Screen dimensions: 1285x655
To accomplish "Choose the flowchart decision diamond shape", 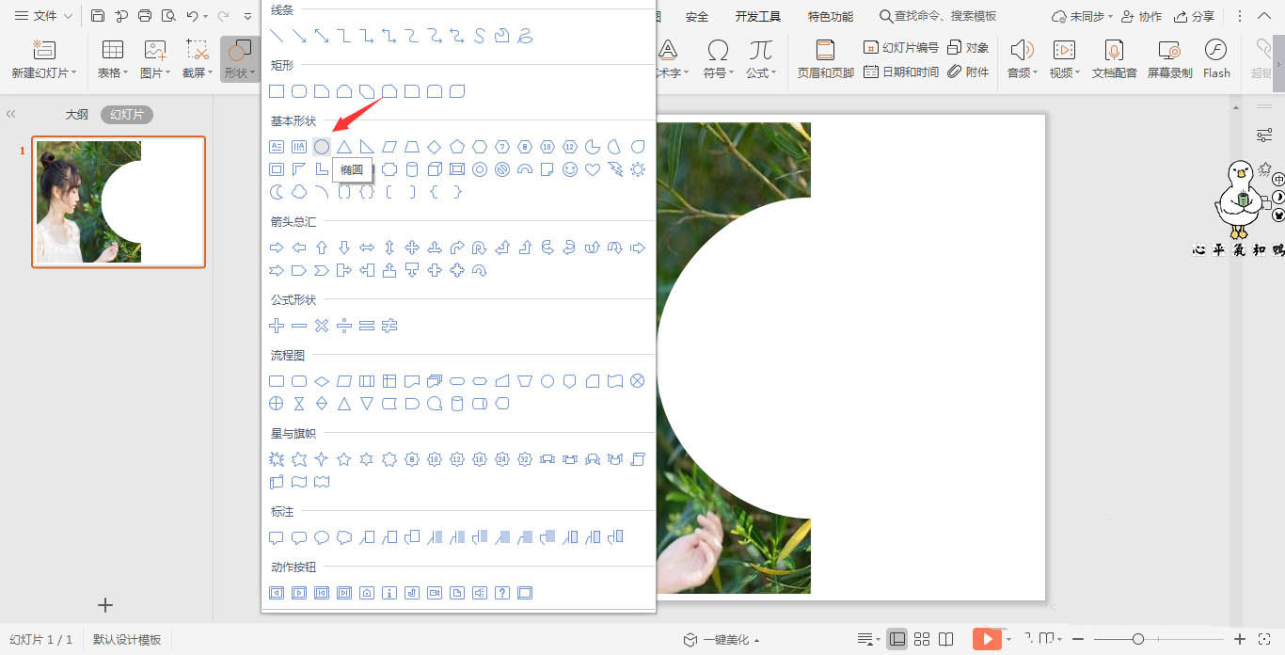I will point(322,381).
